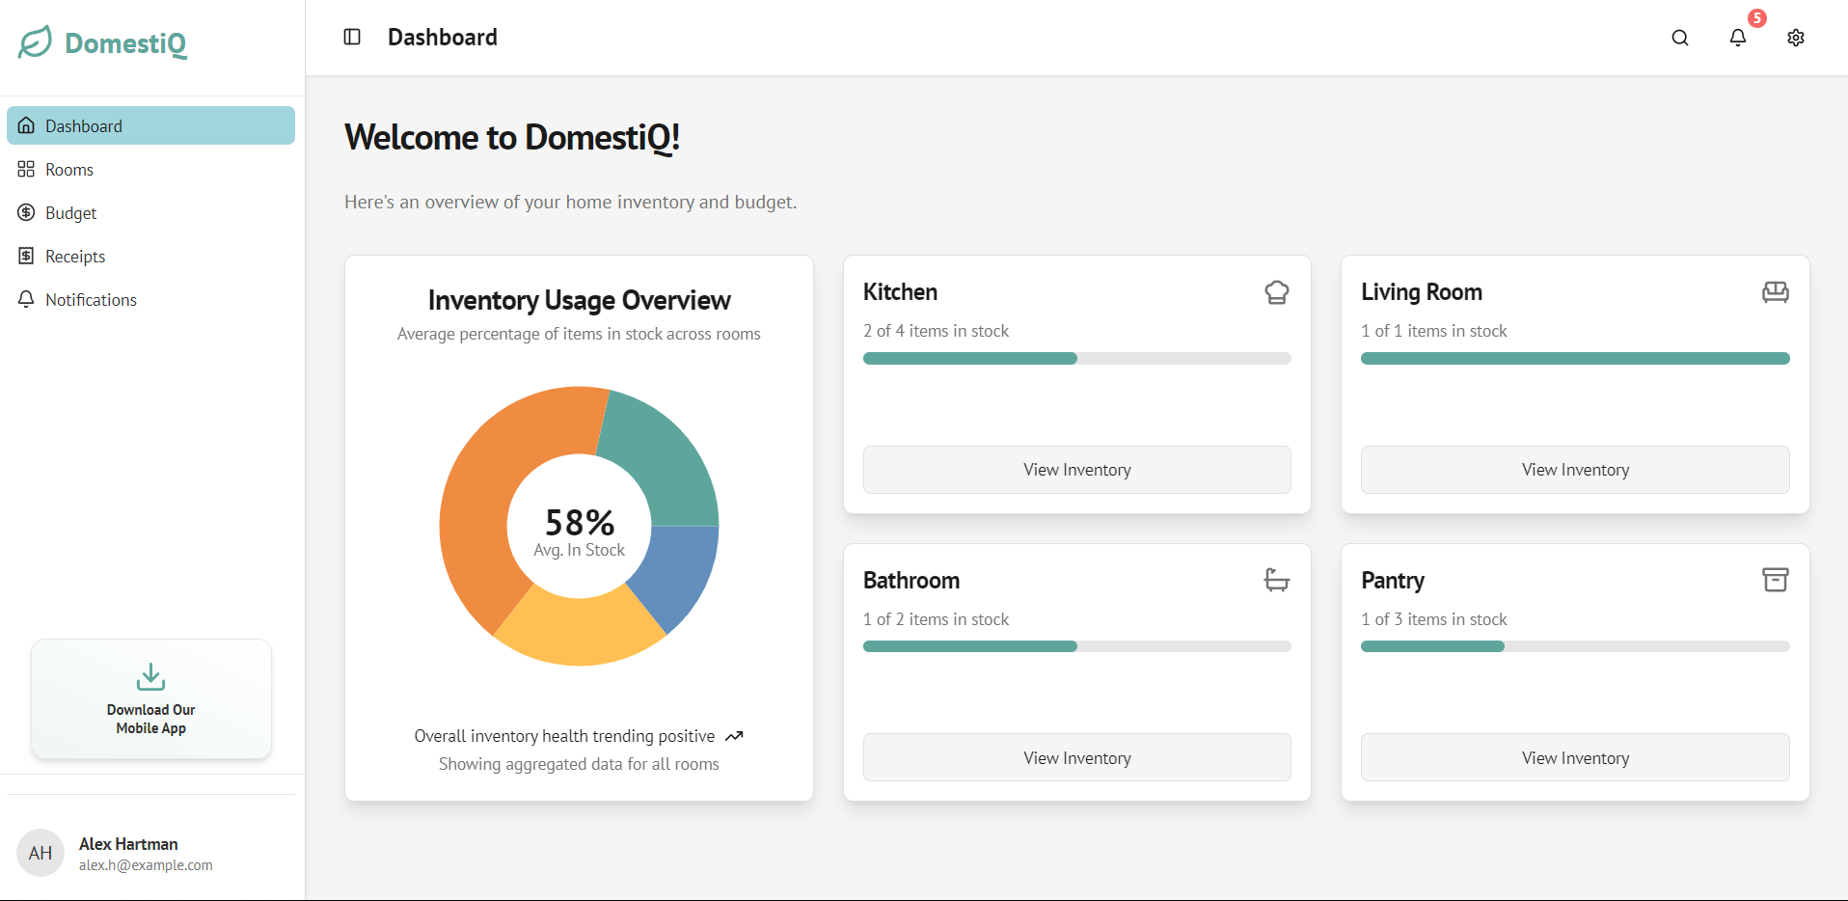Click the Living Room stock progress bar

1575,358
